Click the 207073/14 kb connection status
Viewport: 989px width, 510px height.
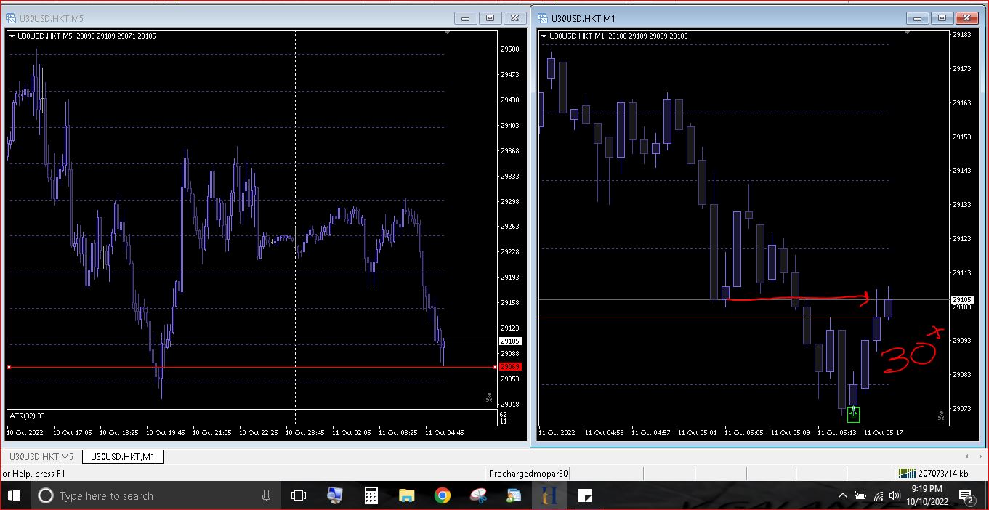coord(943,474)
